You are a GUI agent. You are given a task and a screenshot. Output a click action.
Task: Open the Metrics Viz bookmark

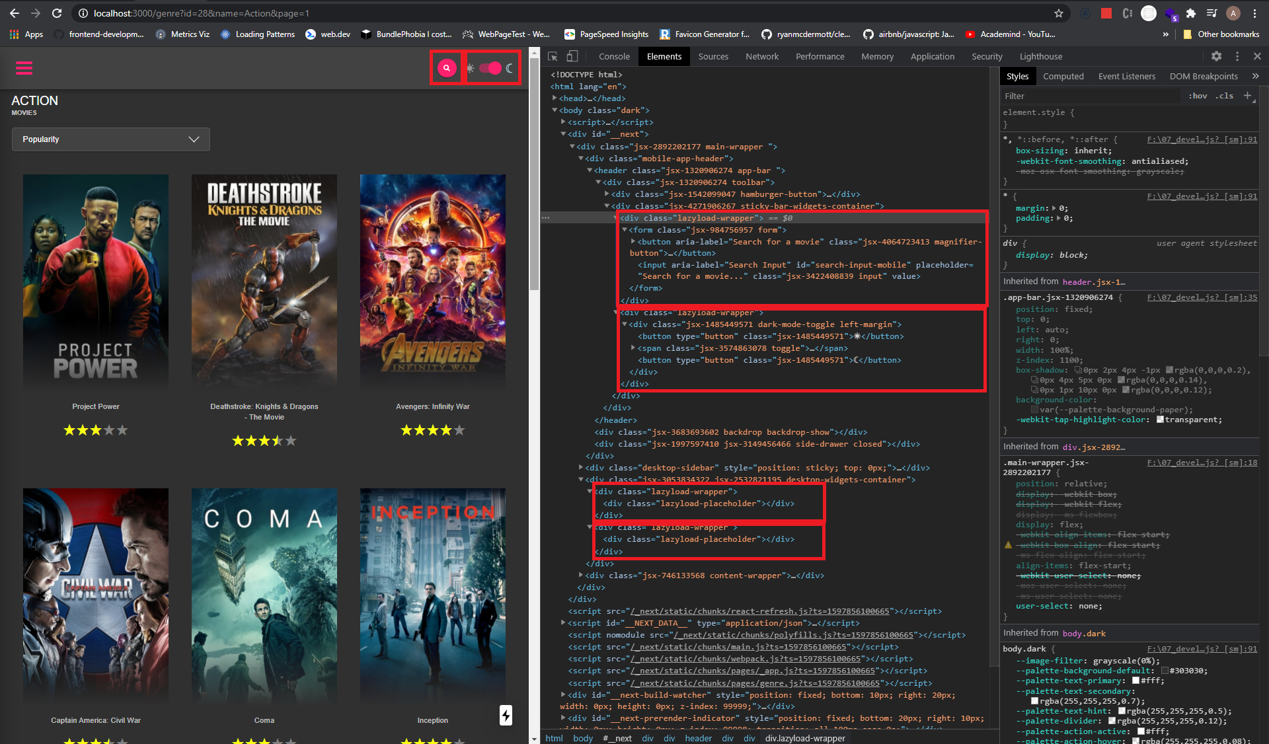tap(183, 34)
